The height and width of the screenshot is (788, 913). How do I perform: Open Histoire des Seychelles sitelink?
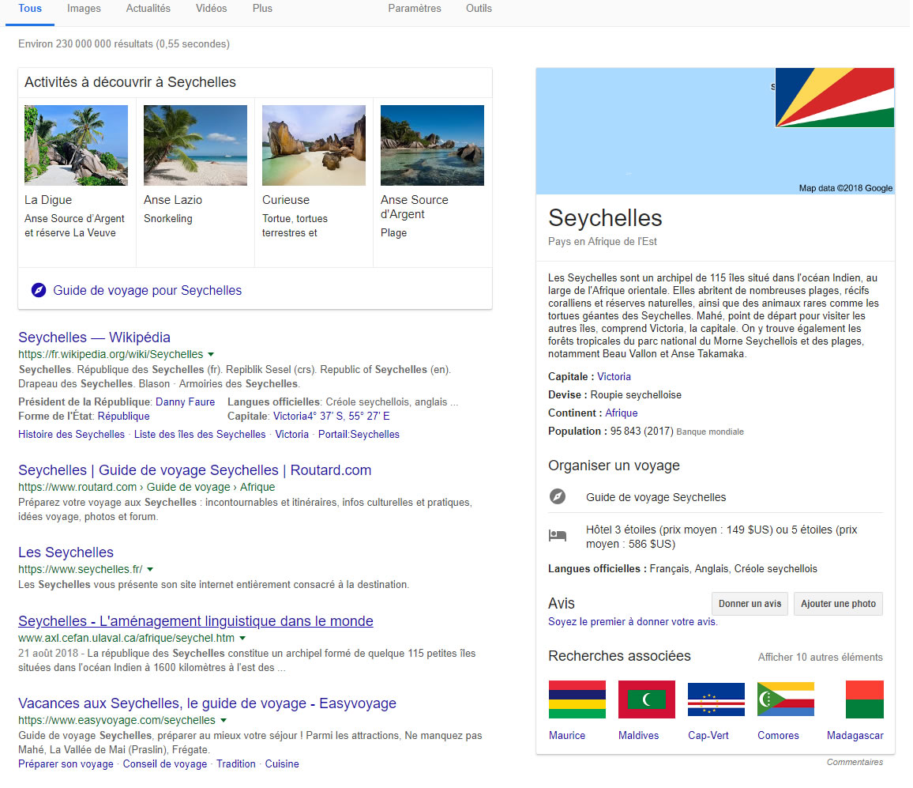click(71, 434)
